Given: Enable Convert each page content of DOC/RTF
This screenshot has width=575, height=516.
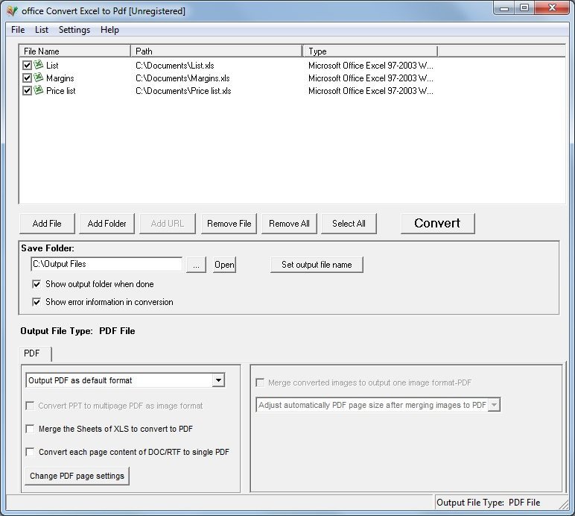Looking at the screenshot, I should 30,452.
